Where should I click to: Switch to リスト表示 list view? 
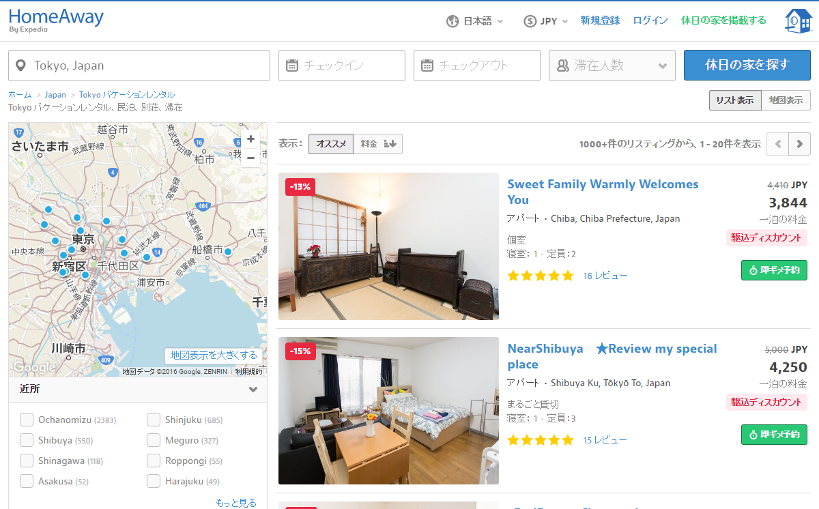734,100
